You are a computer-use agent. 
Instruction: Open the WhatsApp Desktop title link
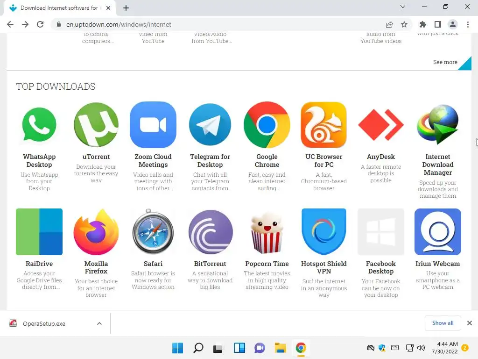tap(39, 161)
